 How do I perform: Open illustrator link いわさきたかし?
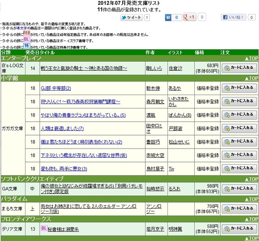tap(178, 101)
